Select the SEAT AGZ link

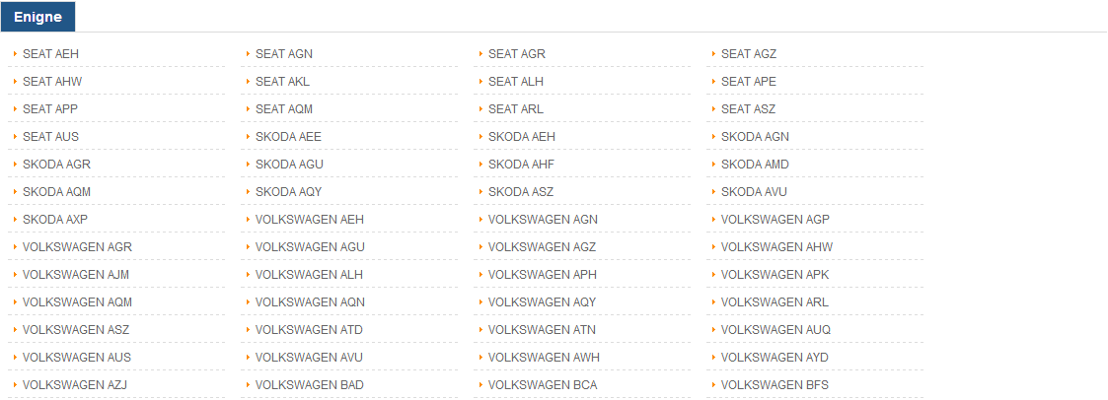749,53
